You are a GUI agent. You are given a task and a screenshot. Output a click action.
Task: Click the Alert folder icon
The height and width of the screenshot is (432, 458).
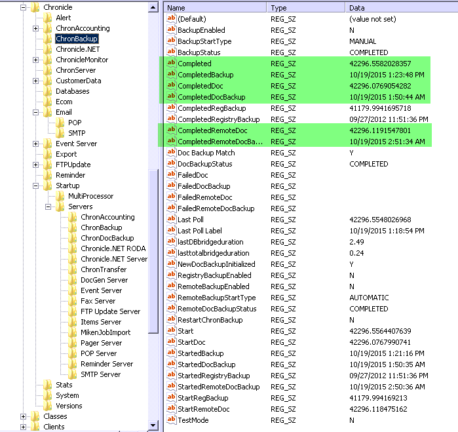(48, 18)
